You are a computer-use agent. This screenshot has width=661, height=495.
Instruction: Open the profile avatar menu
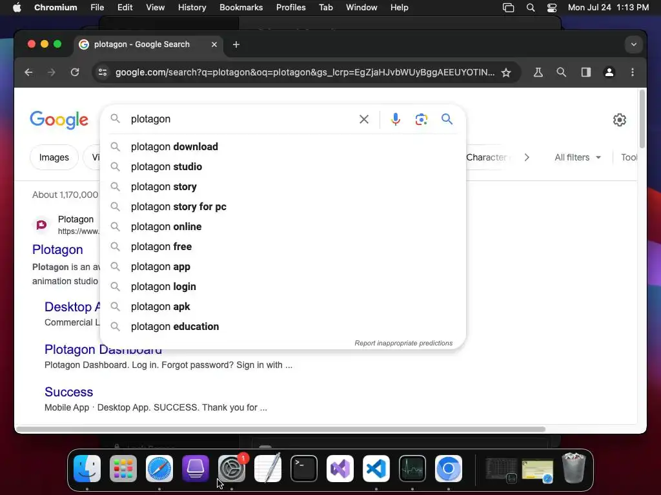click(609, 72)
